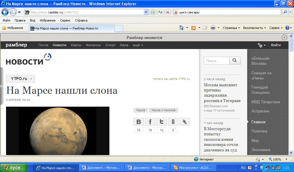The image size is (294, 172).
Task: Toggle Compatibility View broken-page icon
Action: pyautogui.click(x=153, y=12)
